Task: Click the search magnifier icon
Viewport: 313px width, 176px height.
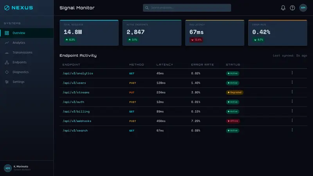Action: [147, 8]
